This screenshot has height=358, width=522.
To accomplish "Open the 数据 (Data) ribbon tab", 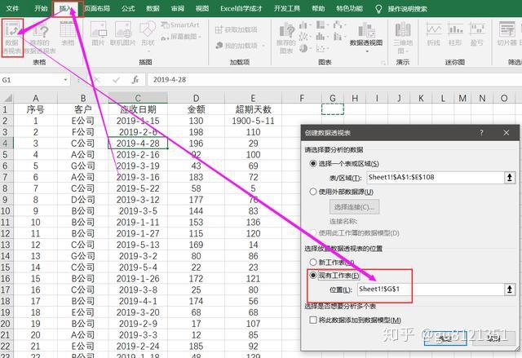I will pos(153,8).
